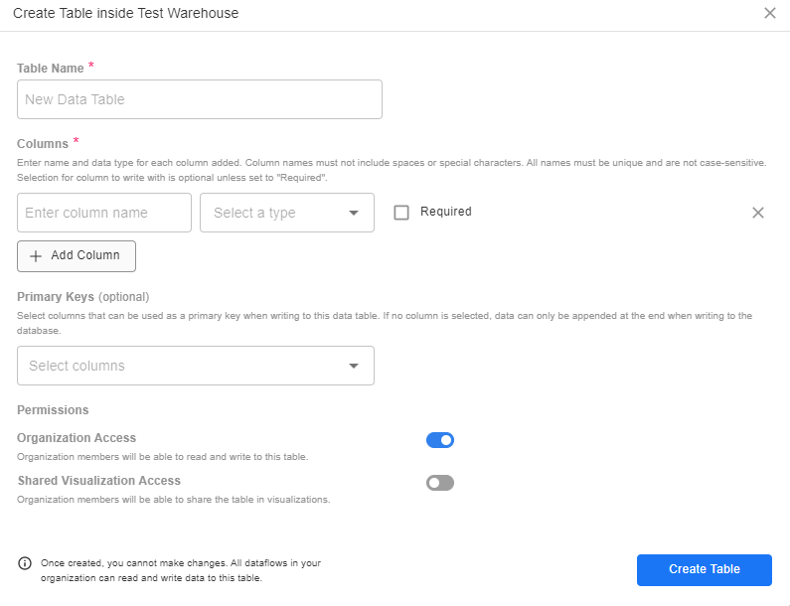The width and height of the screenshot is (790, 606).
Task: Click the Table Name input field
Action: pos(200,99)
